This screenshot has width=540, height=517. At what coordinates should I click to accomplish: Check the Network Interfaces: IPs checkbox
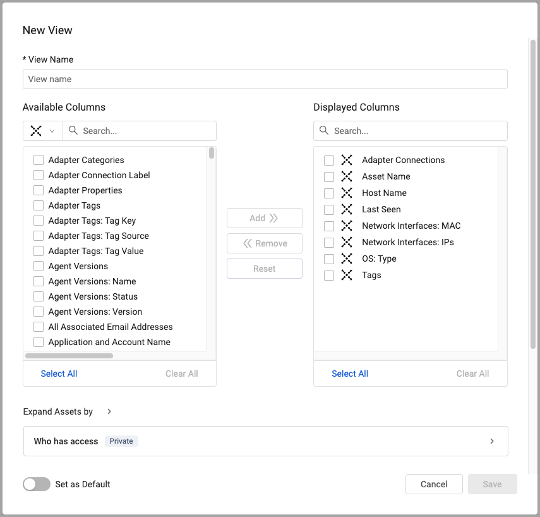pyautogui.click(x=329, y=242)
